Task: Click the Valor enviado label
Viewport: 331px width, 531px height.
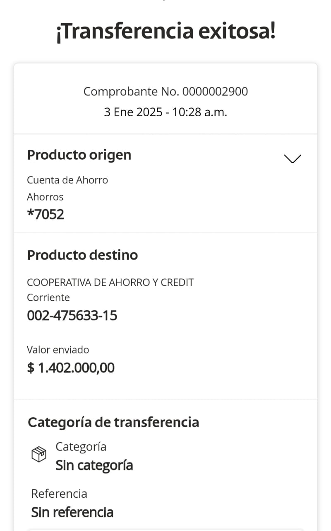Action: click(58, 350)
